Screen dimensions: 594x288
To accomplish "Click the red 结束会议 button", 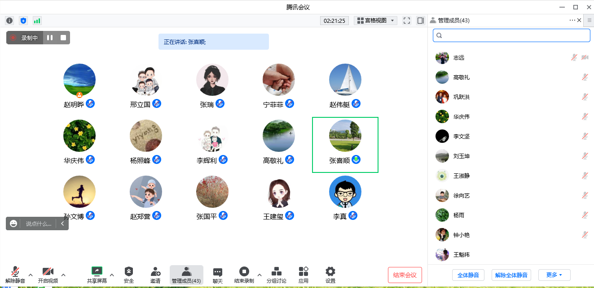I will tap(405, 275).
